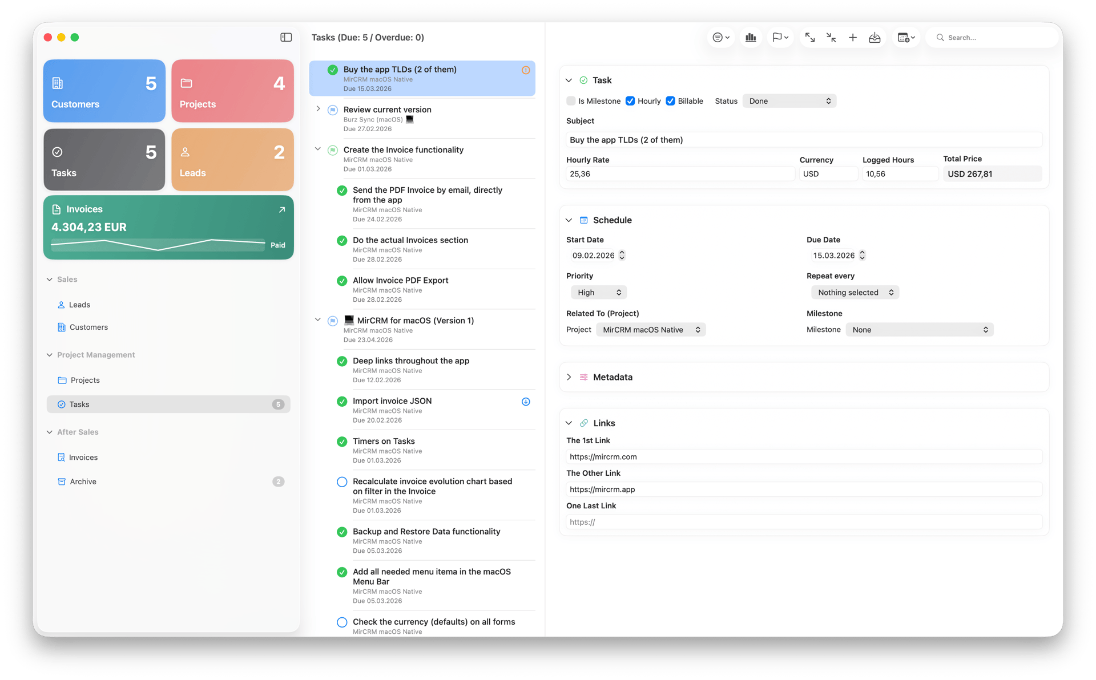Collapse all tasks using the collapse arrows icon
1096x680 pixels.
click(x=831, y=37)
